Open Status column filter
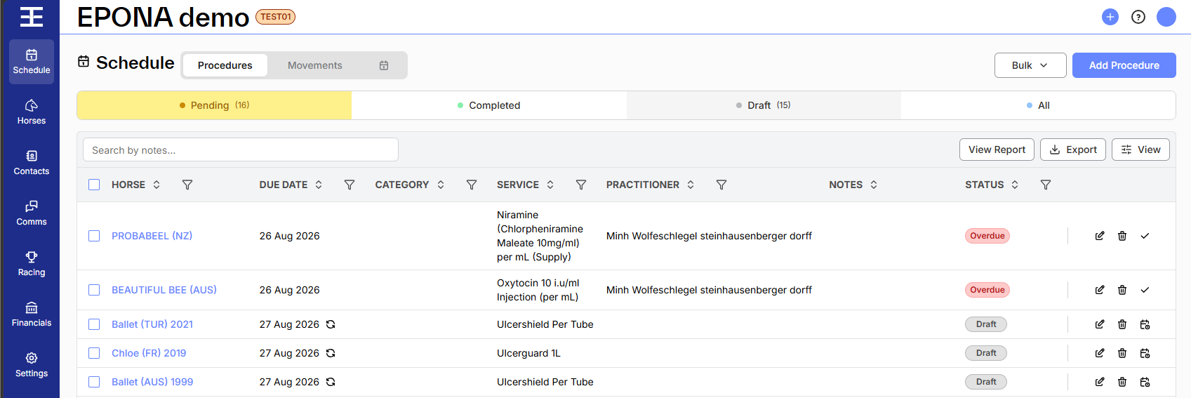1191x398 pixels. tap(1046, 185)
